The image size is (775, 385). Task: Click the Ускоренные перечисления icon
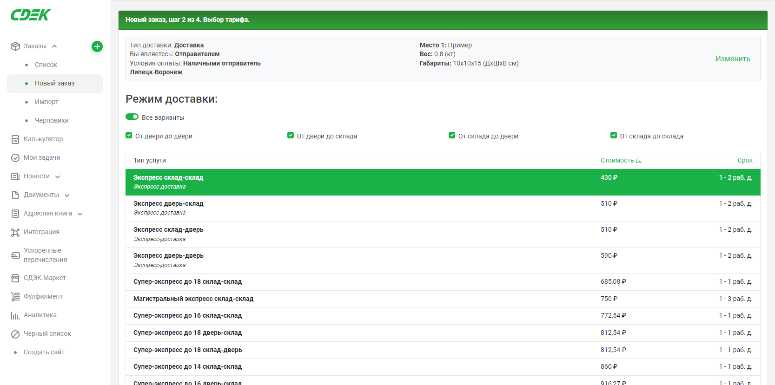pos(15,255)
